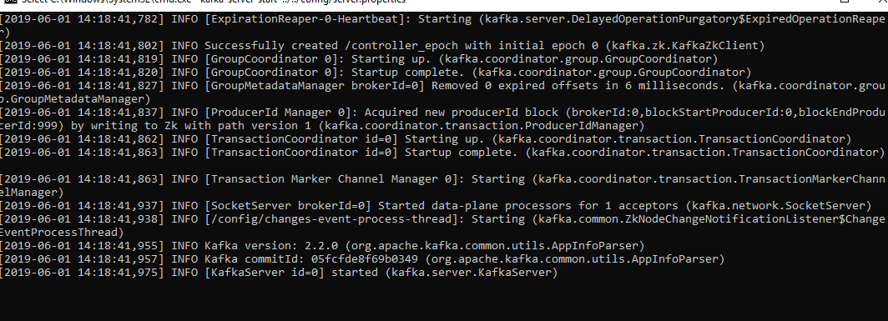Click the GroupCoordinator 'Startup complete.' log line
The width and height of the screenshot is (888, 321).
click(x=376, y=72)
